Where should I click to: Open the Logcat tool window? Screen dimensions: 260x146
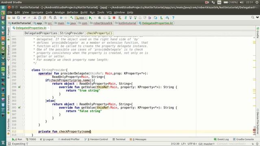pyautogui.click(x=47, y=140)
